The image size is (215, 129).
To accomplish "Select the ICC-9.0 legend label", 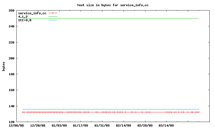I will click(24, 20).
